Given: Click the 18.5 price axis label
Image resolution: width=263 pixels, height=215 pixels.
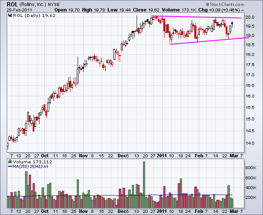Looking at the screenshot, I should point(250,45).
